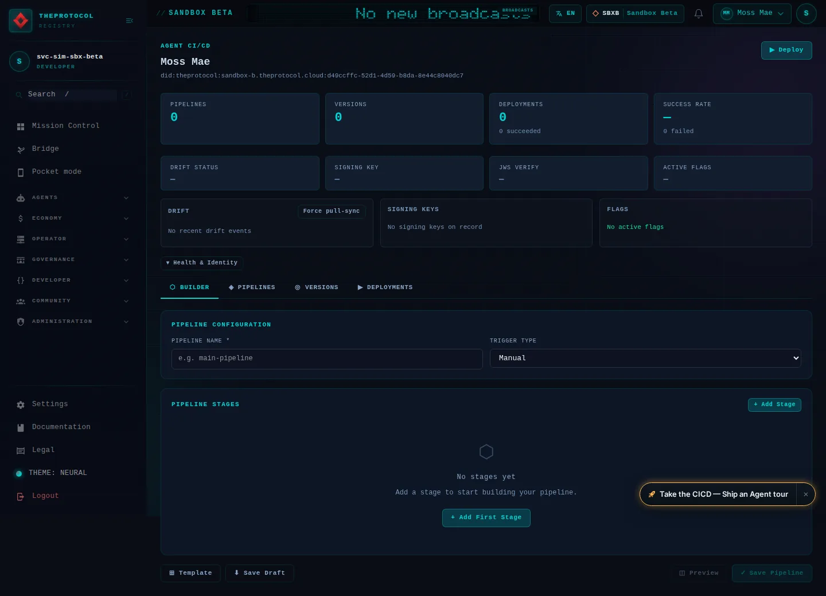This screenshot has width=826, height=596.
Task: Click the Add Stage button
Action: pos(774,404)
